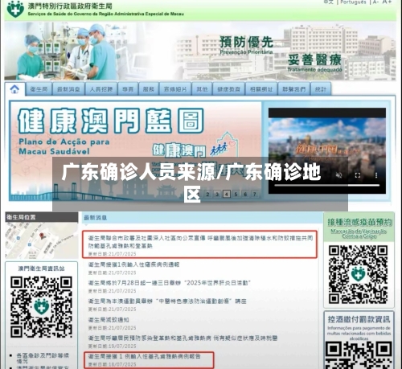
Task: Unmute the video using speaker icon
Action: (338, 175)
